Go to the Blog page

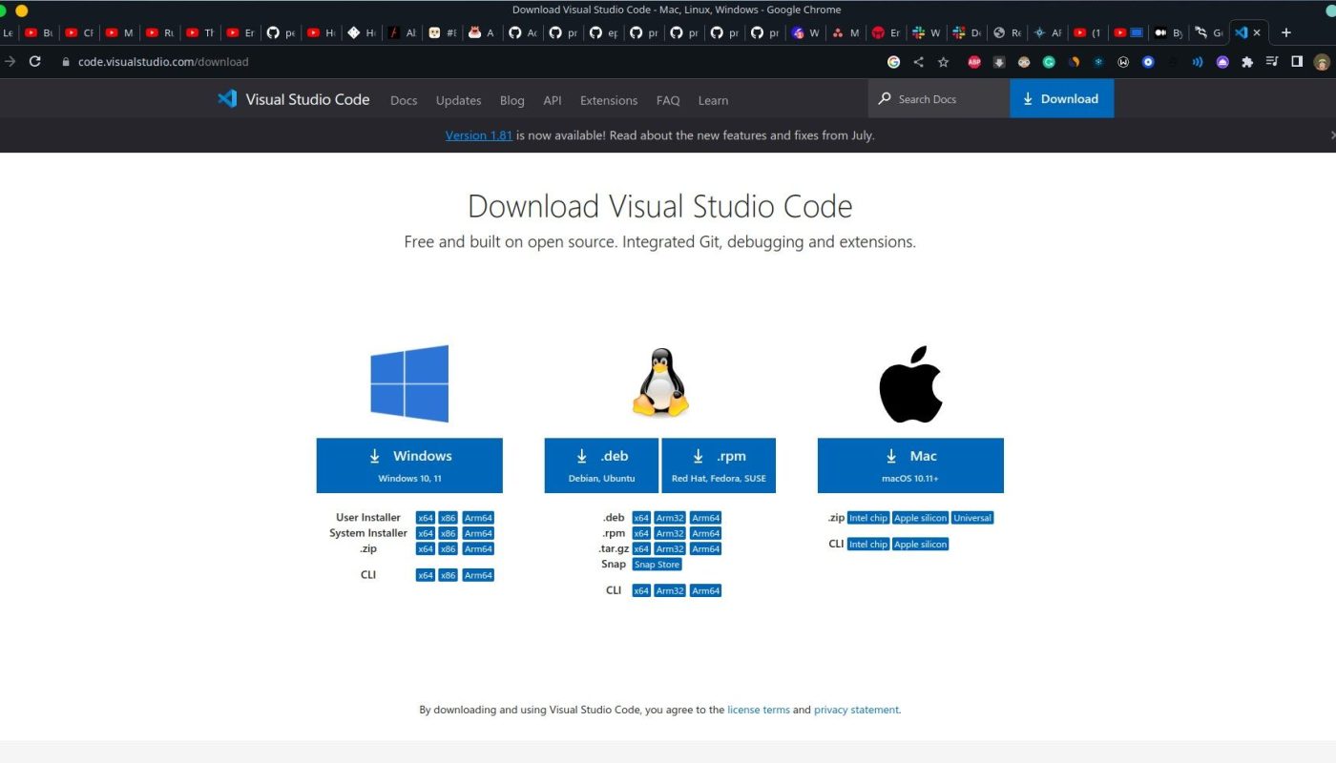coord(512,100)
